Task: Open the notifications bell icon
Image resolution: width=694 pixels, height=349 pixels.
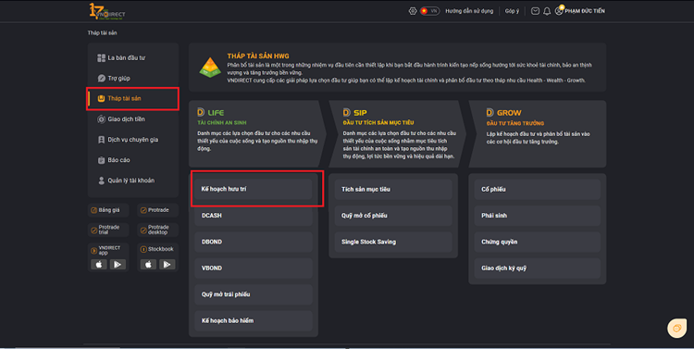Action: pyautogui.click(x=547, y=11)
